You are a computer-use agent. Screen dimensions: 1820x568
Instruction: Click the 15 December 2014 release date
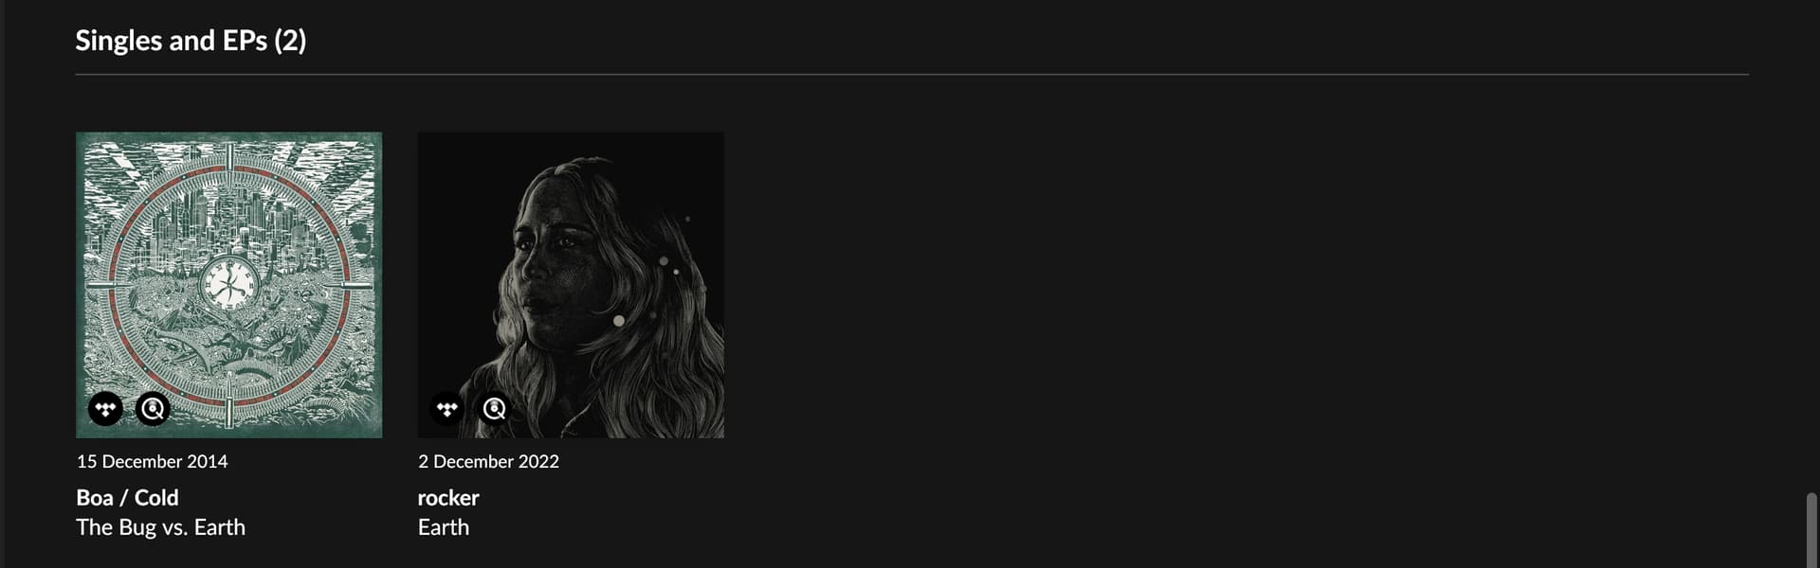pyautogui.click(x=153, y=462)
